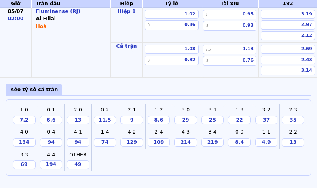Select the Hoà draw label
Screen dimensions: 317x188
(41, 26)
